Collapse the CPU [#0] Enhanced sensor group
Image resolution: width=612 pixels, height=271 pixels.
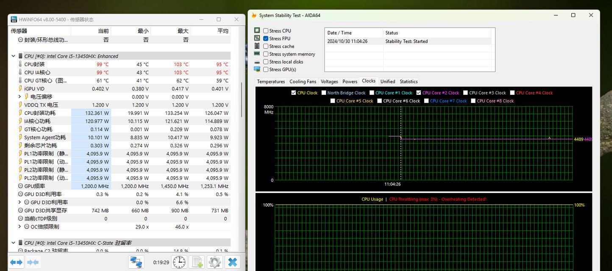point(13,56)
